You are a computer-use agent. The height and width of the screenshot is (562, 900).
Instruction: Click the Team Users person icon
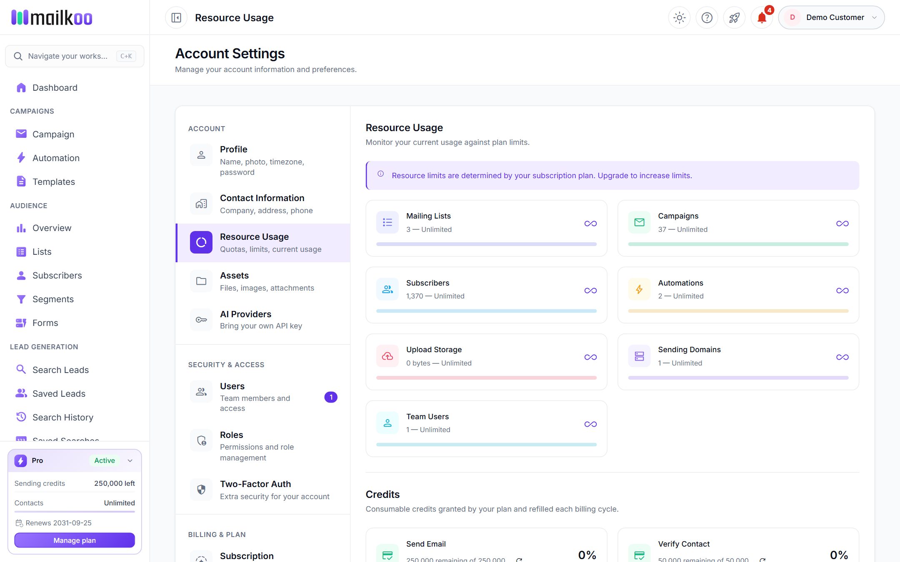click(x=387, y=423)
